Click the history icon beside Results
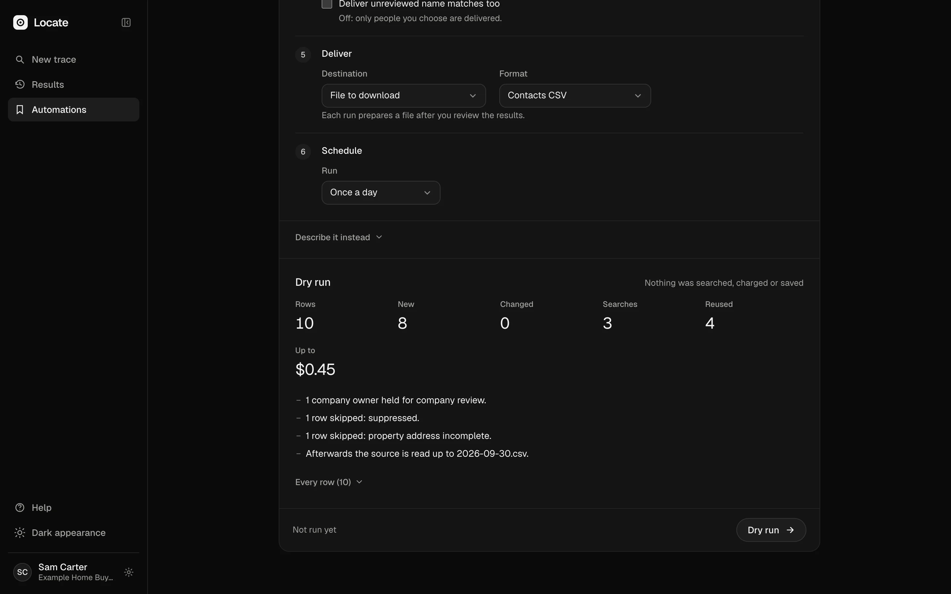951x594 pixels. point(20,84)
